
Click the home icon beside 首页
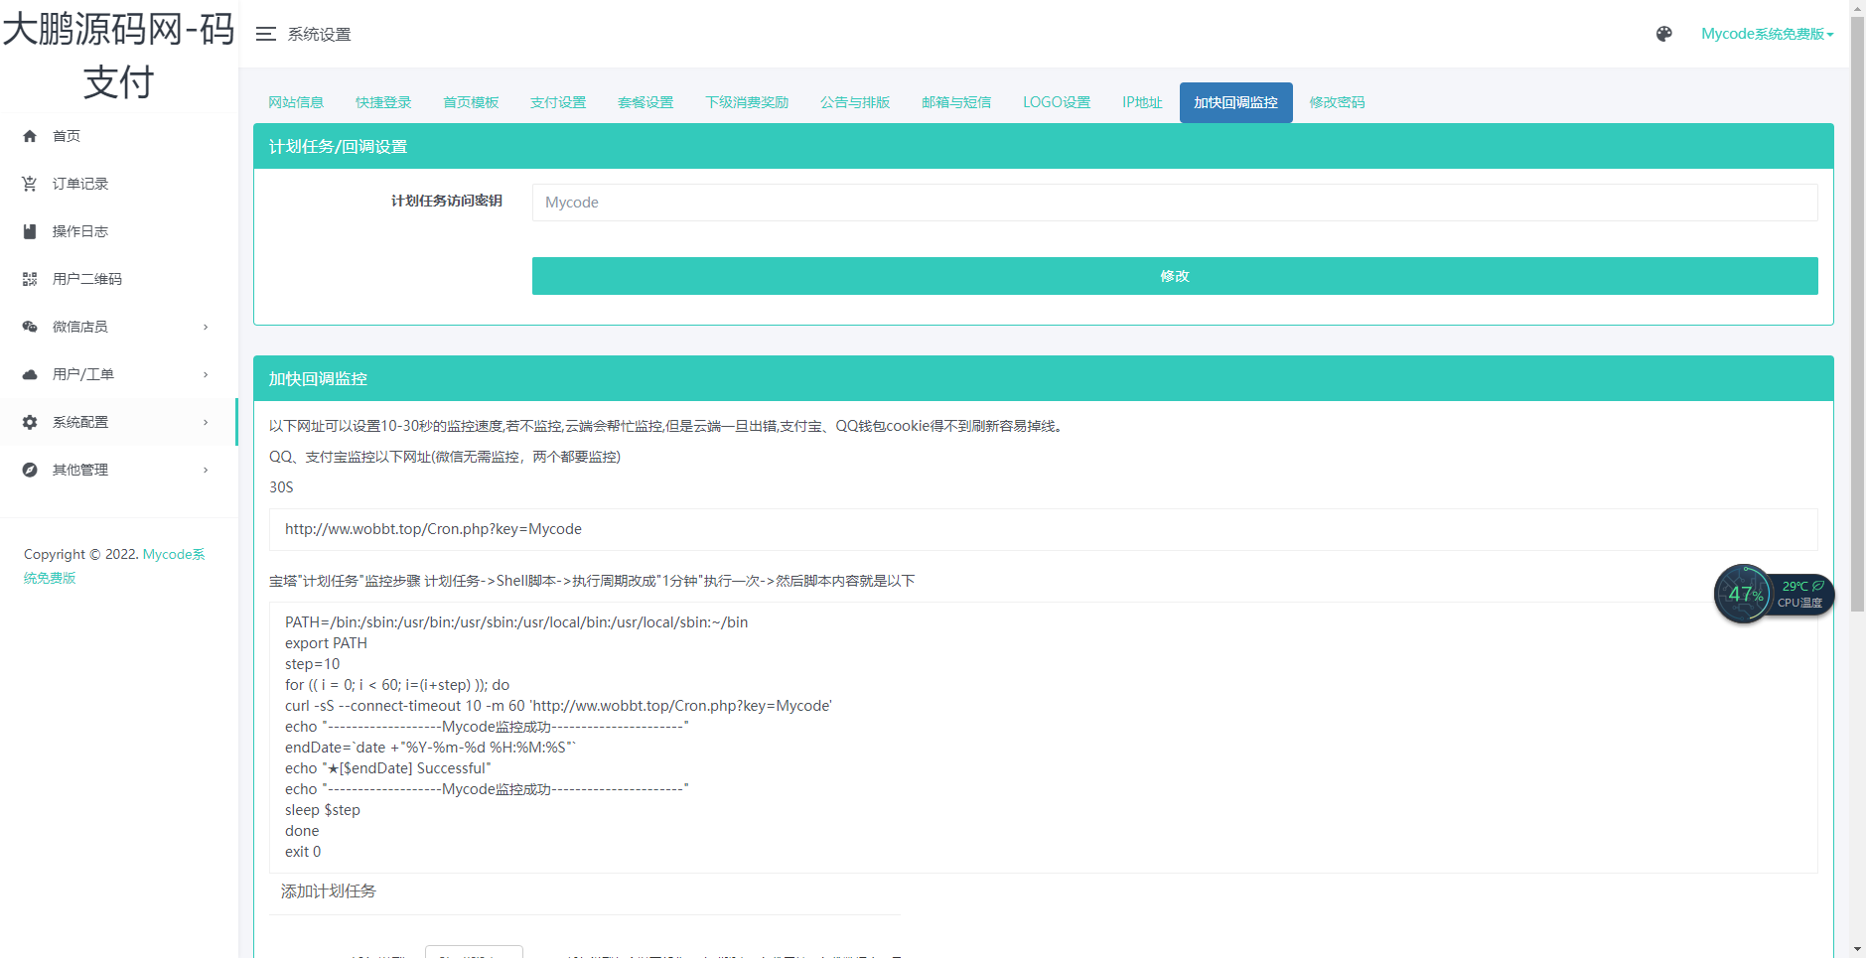coord(30,136)
